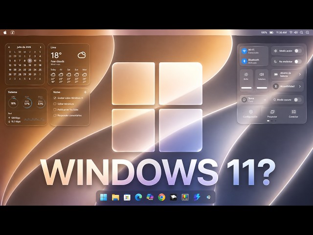Check the 'Publicar en YouTube' note
Screen dimensions: 313x235
(55, 110)
